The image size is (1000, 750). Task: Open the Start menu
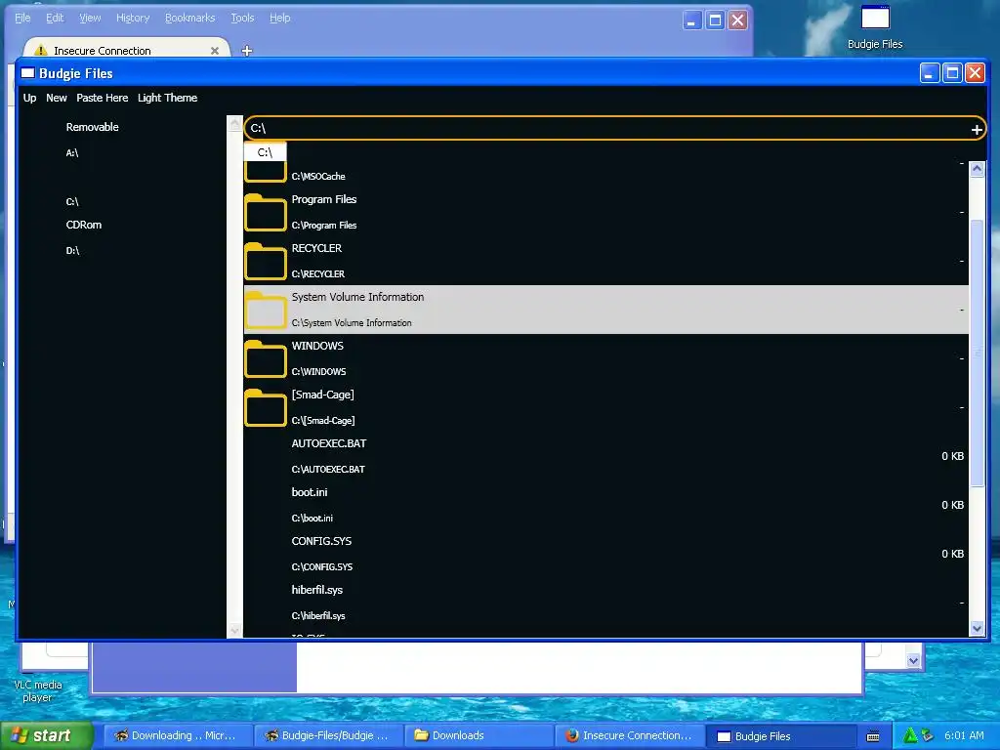coord(46,735)
